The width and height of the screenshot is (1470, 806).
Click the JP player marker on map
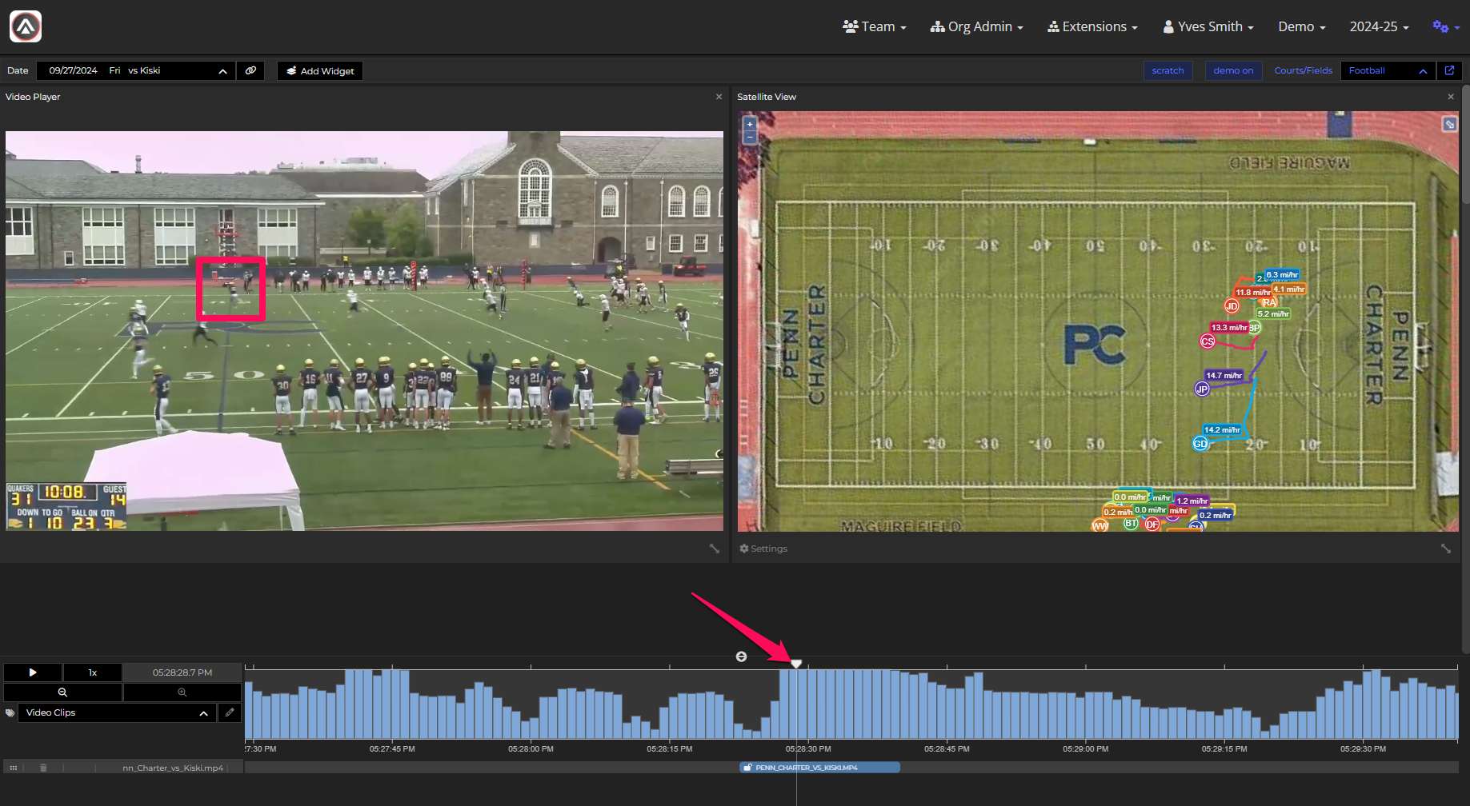1202,389
